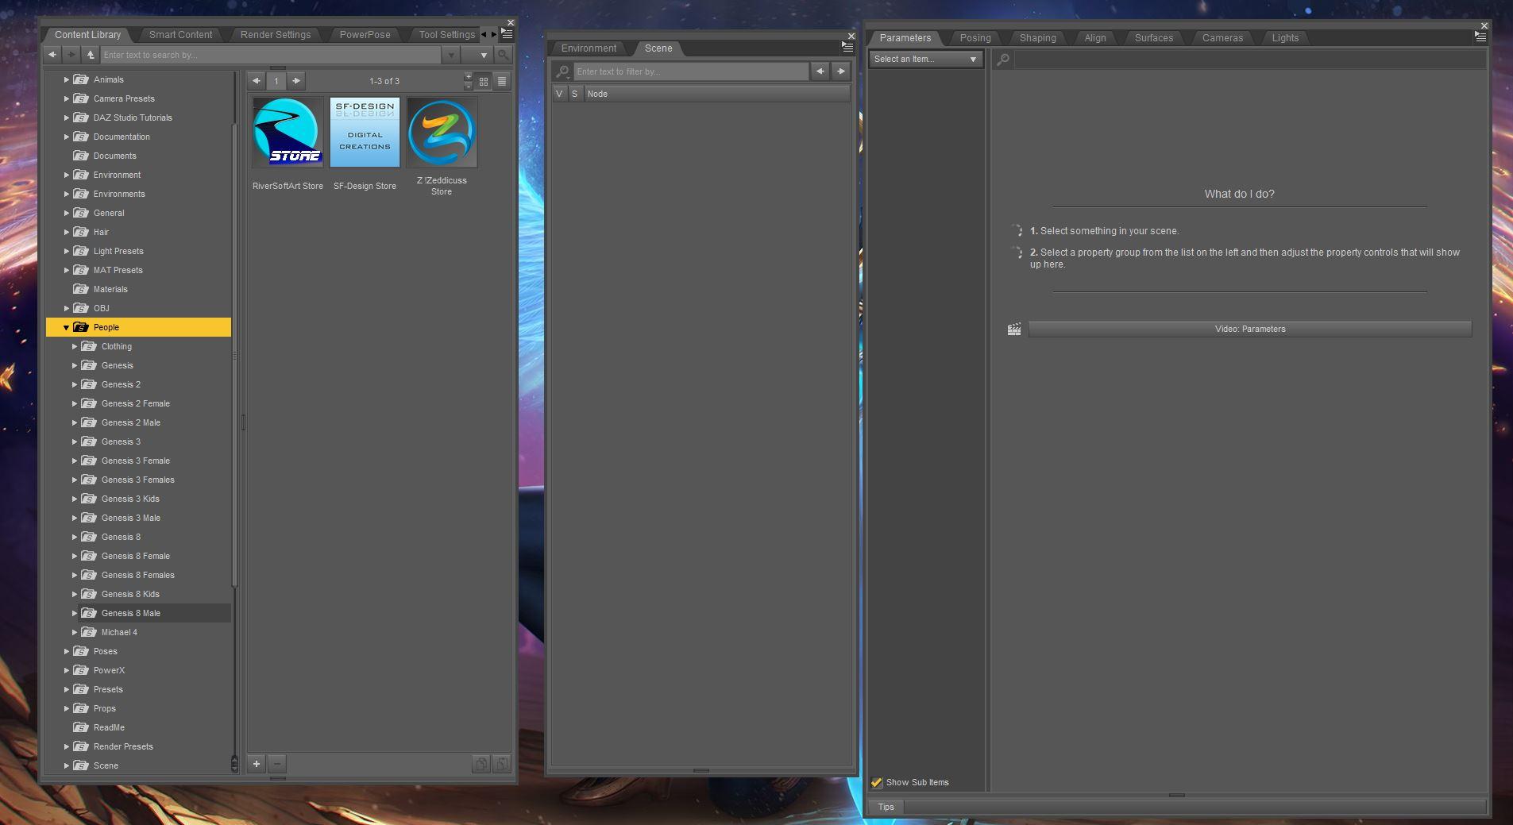The image size is (1513, 825).
Task: Switch to the Surfaces tab
Action: click(x=1153, y=38)
